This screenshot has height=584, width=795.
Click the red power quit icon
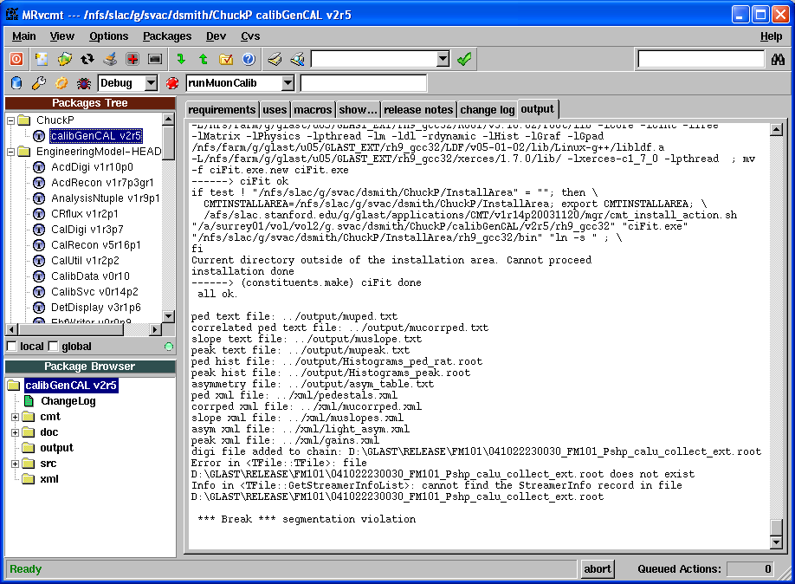(x=16, y=60)
